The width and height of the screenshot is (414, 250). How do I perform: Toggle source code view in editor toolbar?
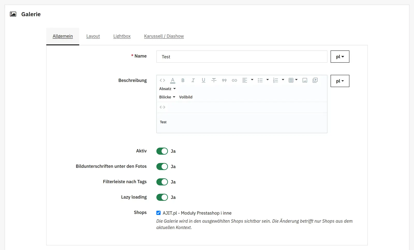point(162,80)
